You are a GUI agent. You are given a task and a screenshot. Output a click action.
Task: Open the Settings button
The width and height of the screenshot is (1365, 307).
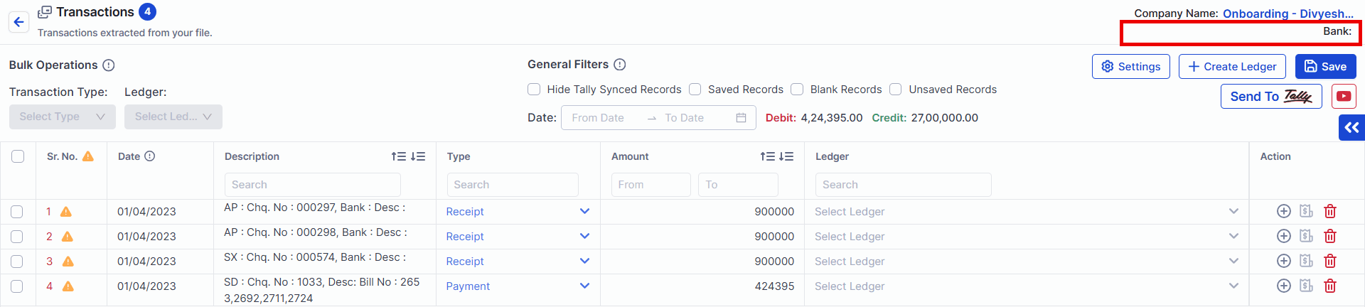pos(1131,66)
